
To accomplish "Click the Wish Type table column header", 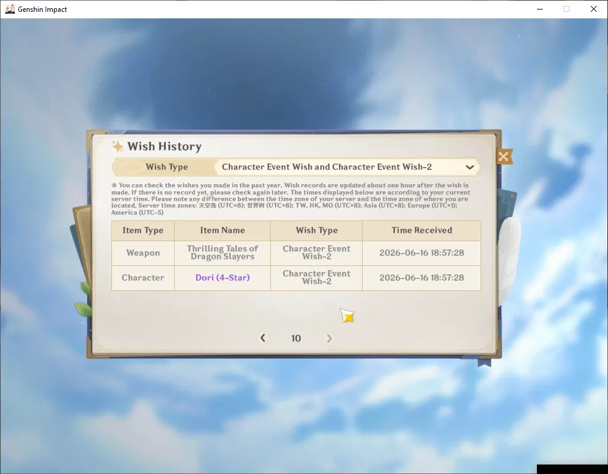I will pos(316,230).
